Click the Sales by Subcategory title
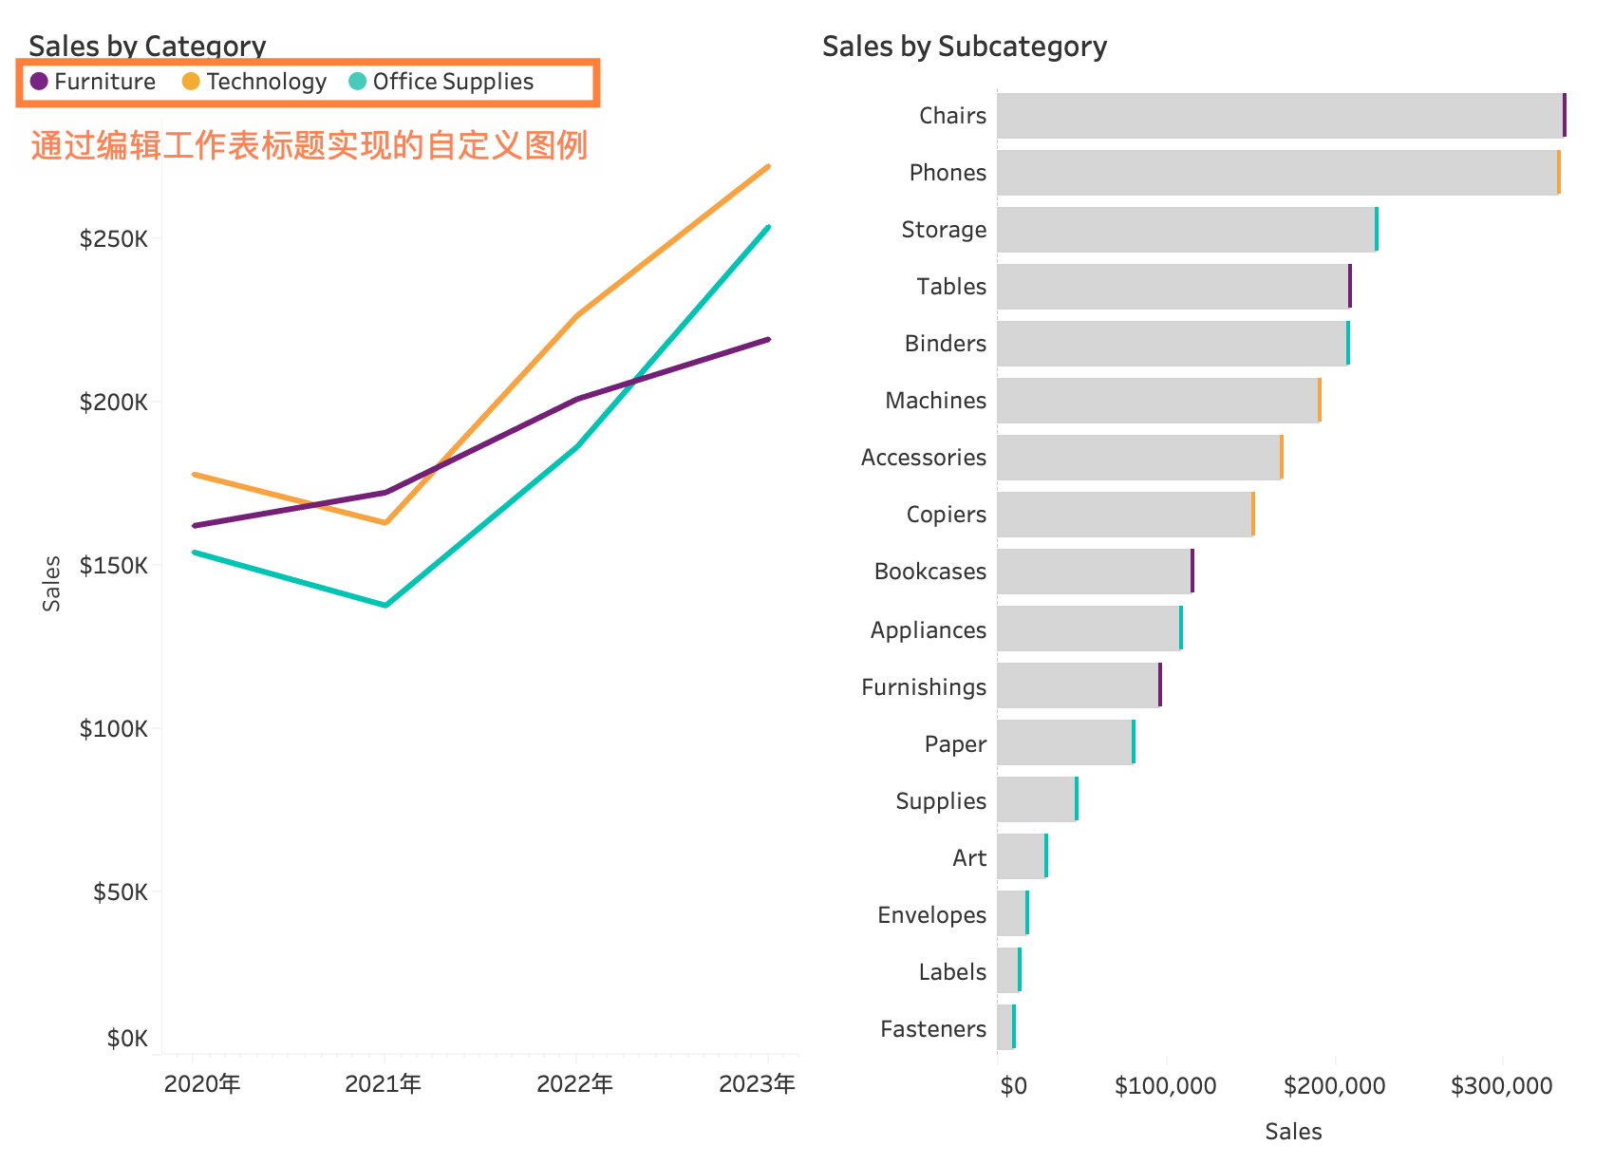 click(x=964, y=47)
